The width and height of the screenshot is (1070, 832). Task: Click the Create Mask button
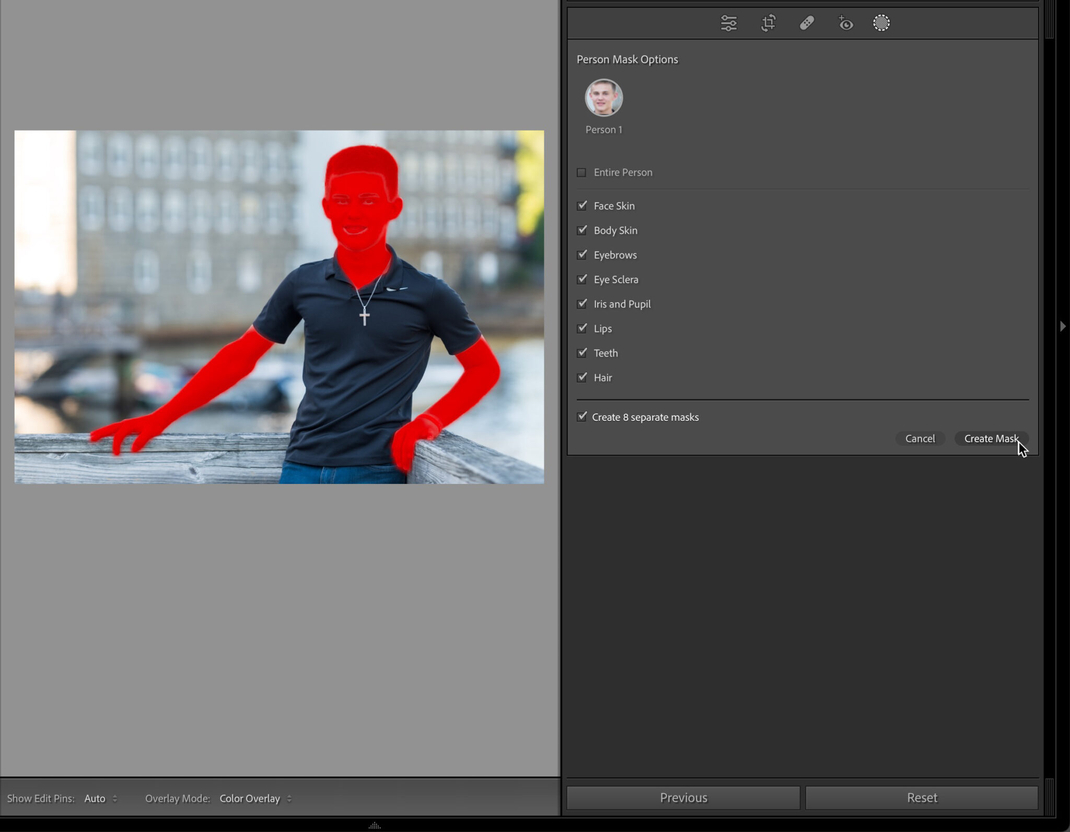991,438
